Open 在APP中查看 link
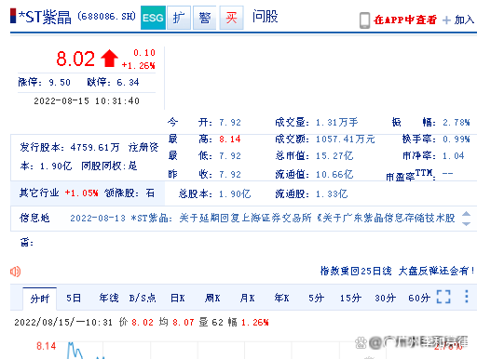 coord(405,20)
